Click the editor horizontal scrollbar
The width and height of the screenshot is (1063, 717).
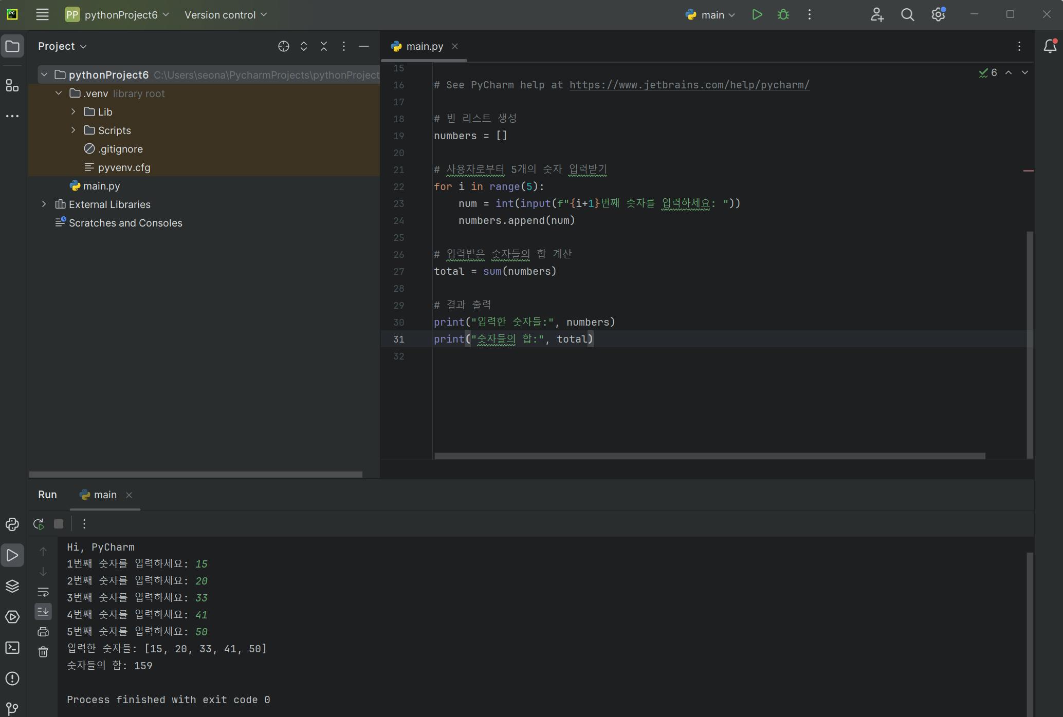pyautogui.click(x=709, y=456)
